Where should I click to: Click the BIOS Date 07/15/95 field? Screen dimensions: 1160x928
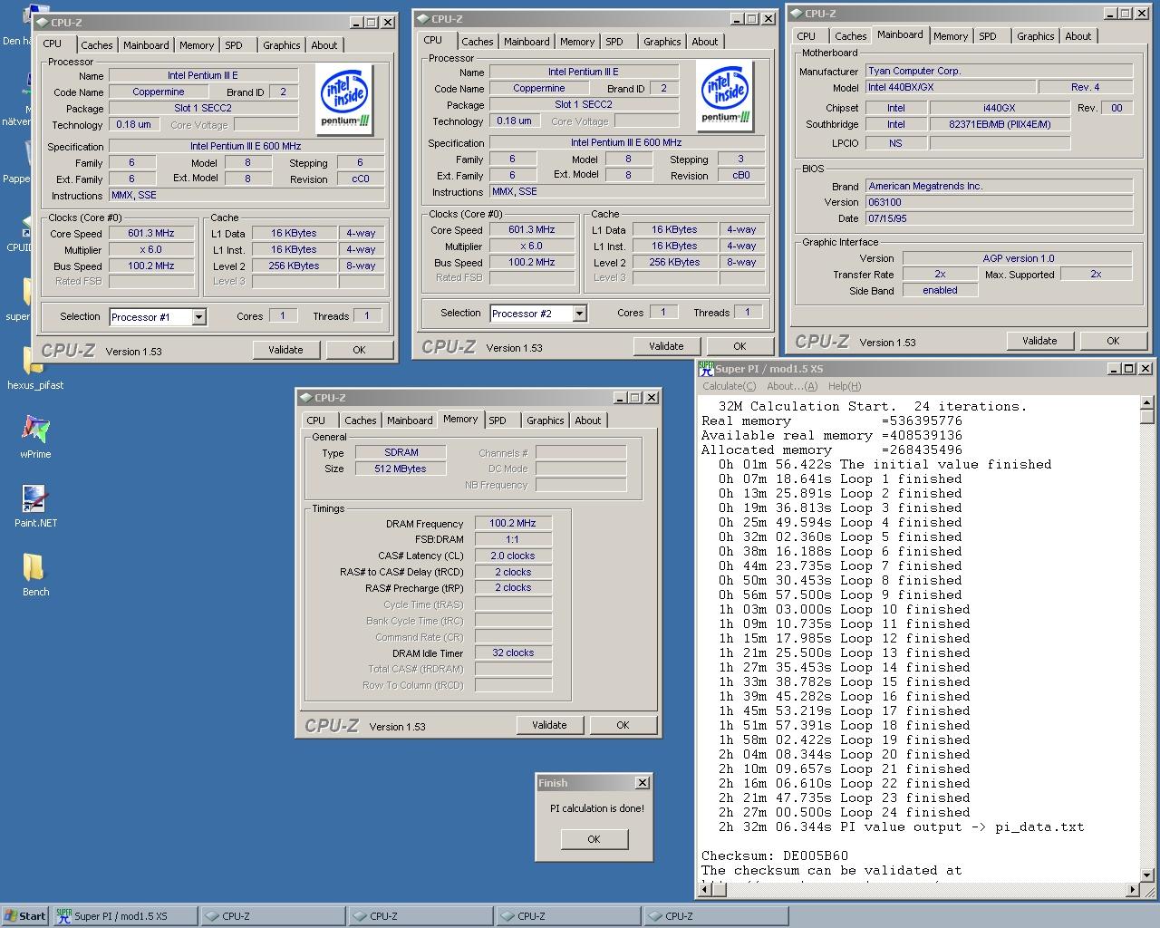pos(999,218)
